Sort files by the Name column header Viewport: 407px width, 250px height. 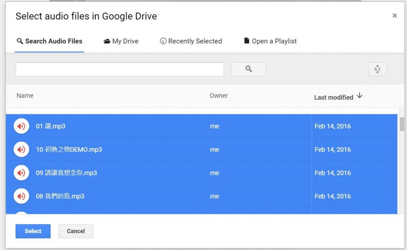(24, 95)
